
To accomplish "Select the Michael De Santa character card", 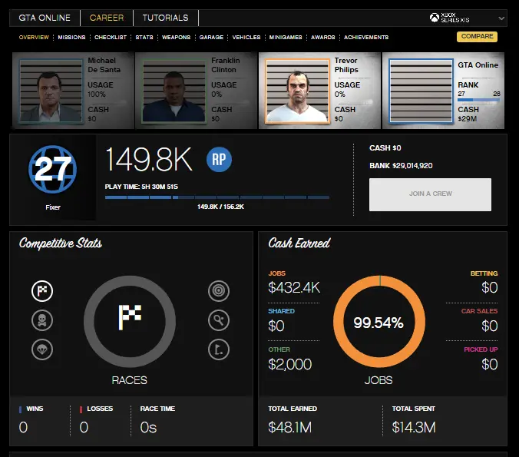I will pos(73,91).
